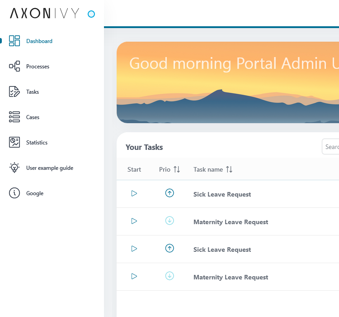Click the Statistics chart icon
Screen dimensions: 339x317
tap(14, 142)
